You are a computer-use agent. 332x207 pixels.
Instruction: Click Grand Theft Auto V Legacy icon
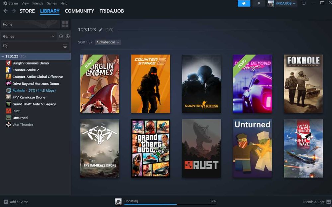[x=9, y=104]
